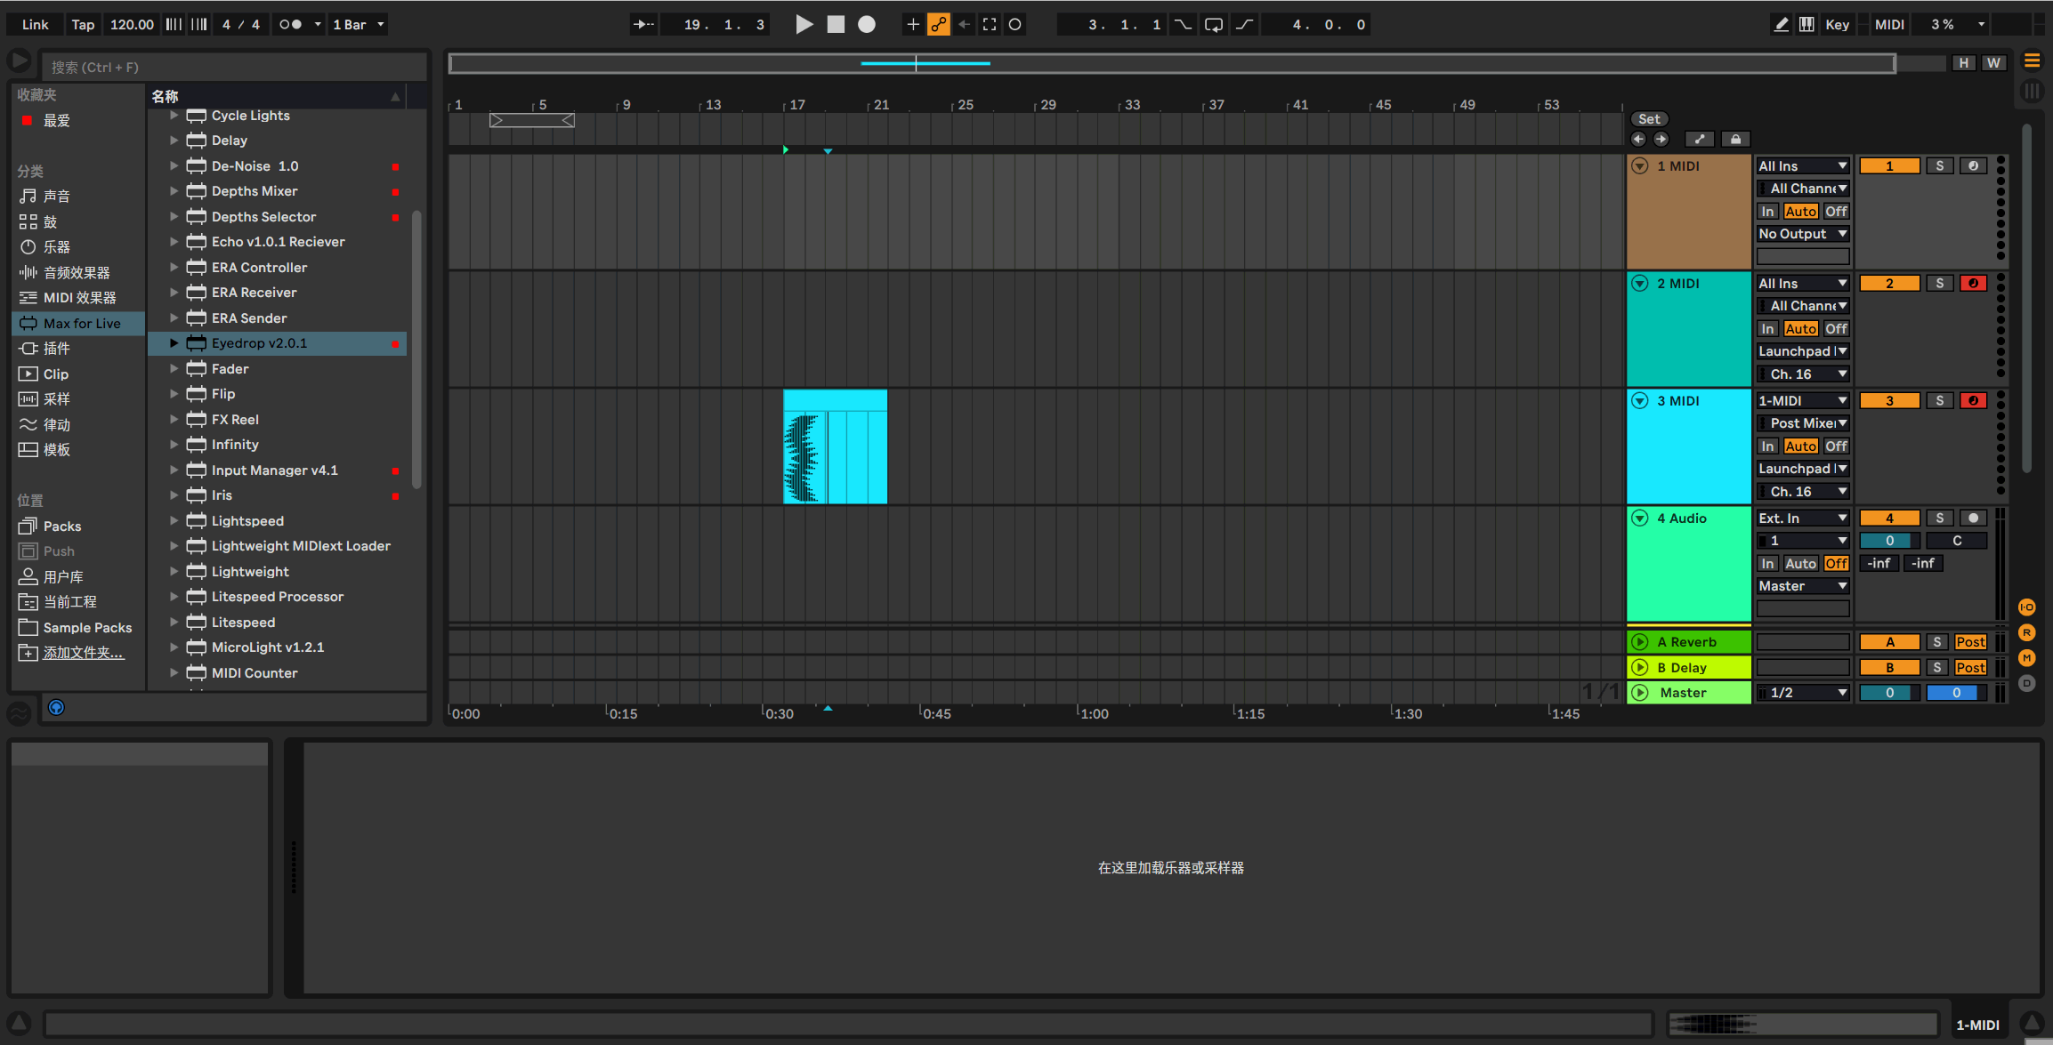The width and height of the screenshot is (2053, 1045).
Task: Open the Packs location in browser
Action: pos(62,526)
